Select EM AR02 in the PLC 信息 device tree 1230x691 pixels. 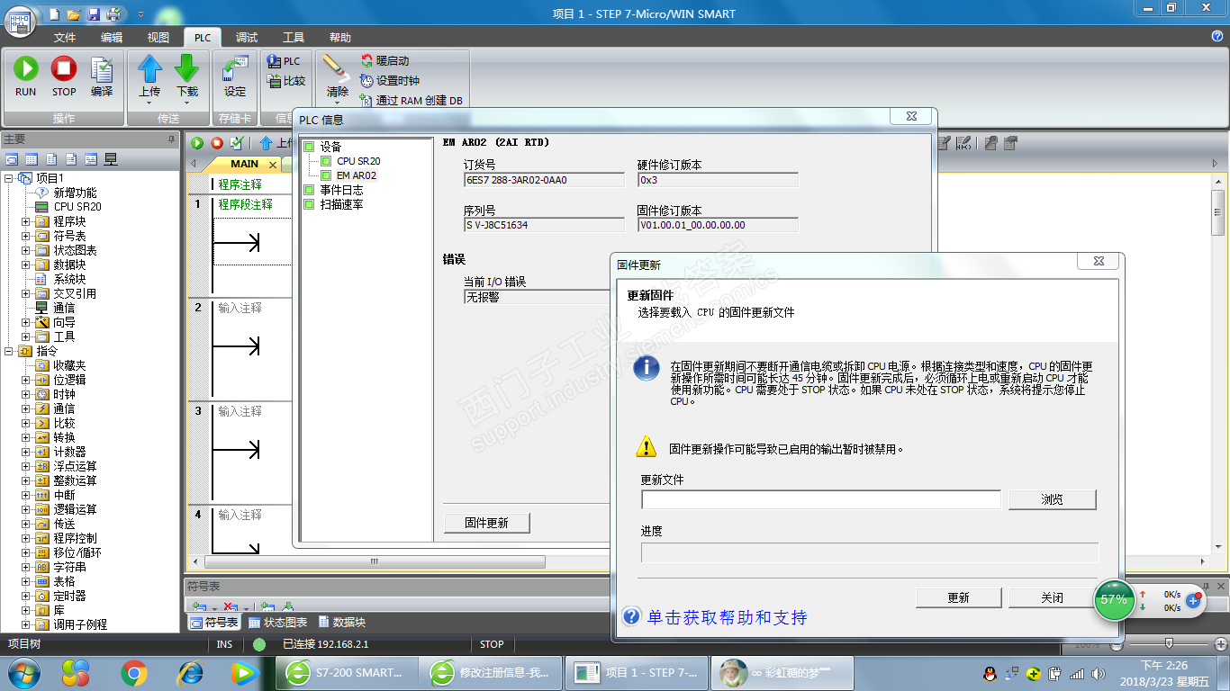click(357, 175)
